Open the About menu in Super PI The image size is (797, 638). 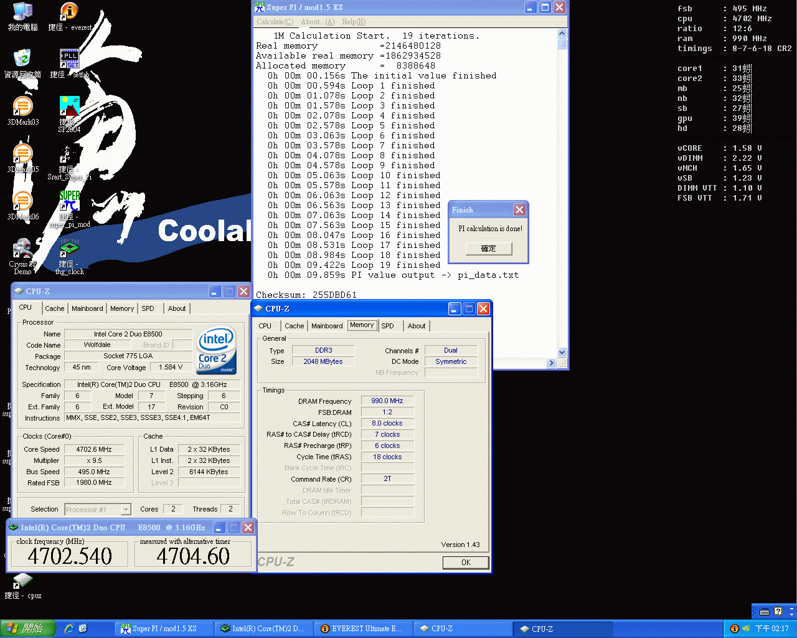(x=318, y=22)
